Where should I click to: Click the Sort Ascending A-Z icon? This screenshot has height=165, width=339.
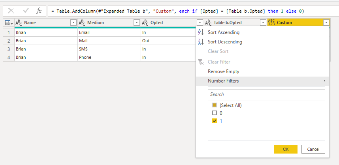[201, 32]
